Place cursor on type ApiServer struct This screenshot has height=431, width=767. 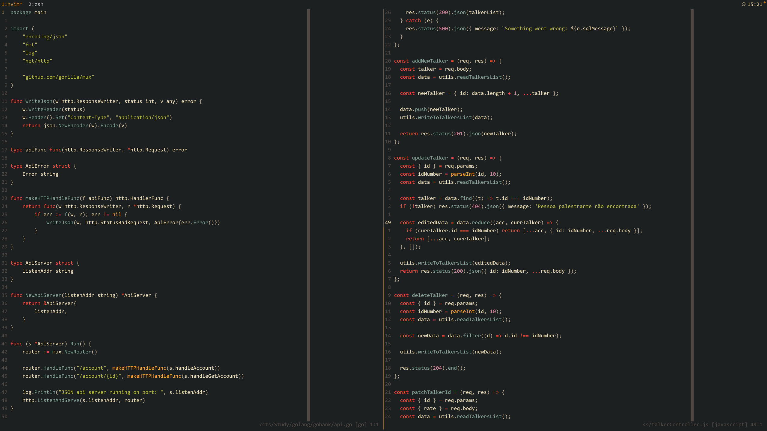[39, 263]
